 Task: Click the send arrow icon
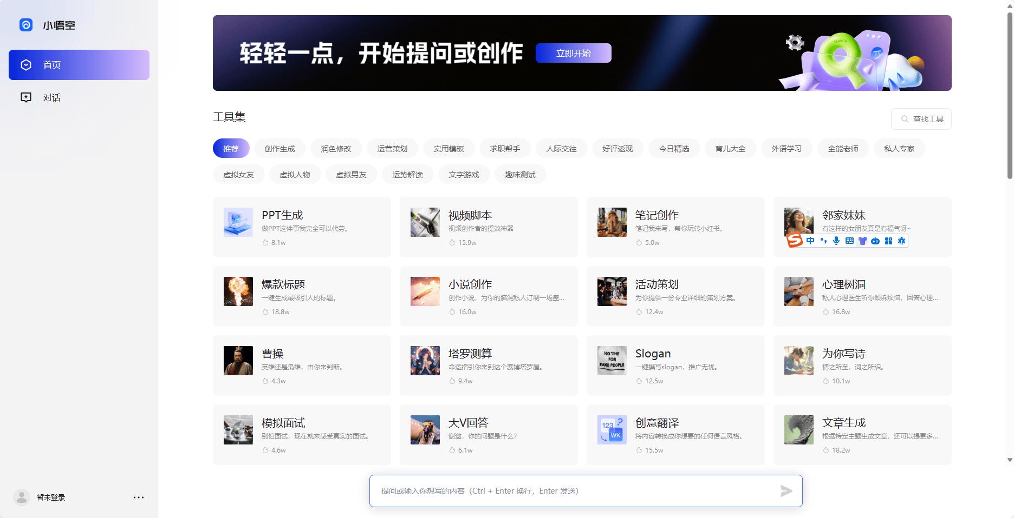pyautogui.click(x=786, y=491)
